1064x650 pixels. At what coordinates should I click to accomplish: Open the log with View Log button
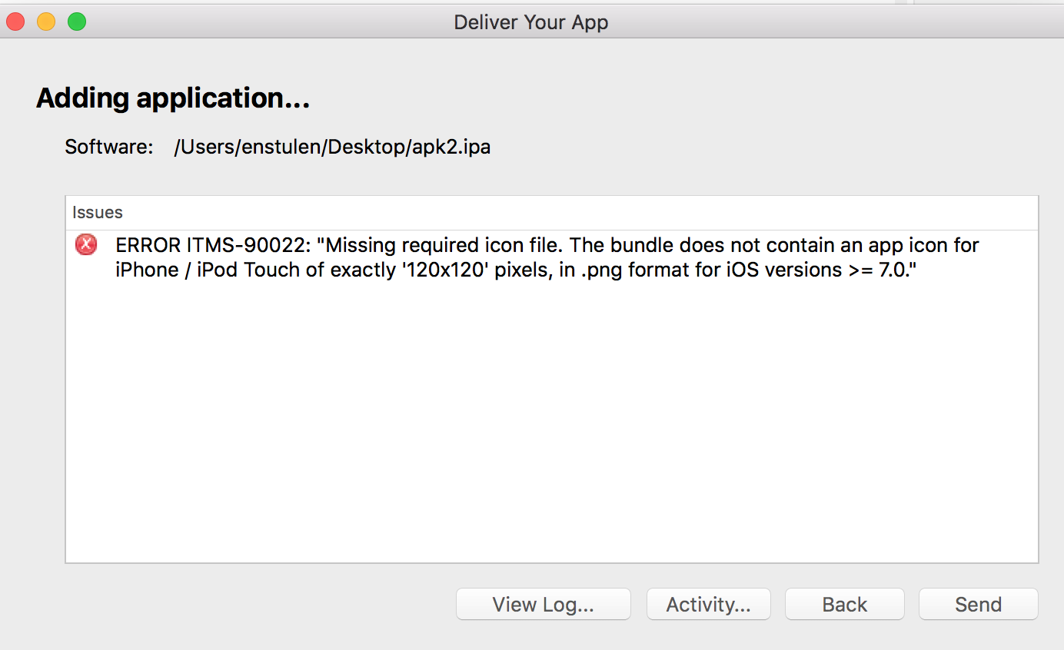coord(543,604)
